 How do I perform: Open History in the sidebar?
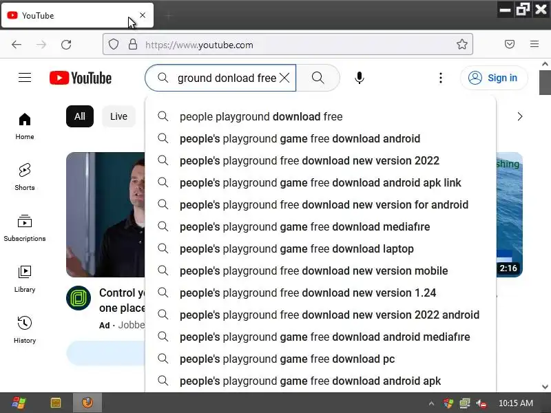click(25, 330)
